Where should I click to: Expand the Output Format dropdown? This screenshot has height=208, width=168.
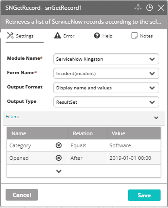pos(106,88)
